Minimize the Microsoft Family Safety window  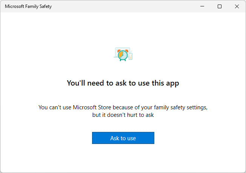coord(202,6)
